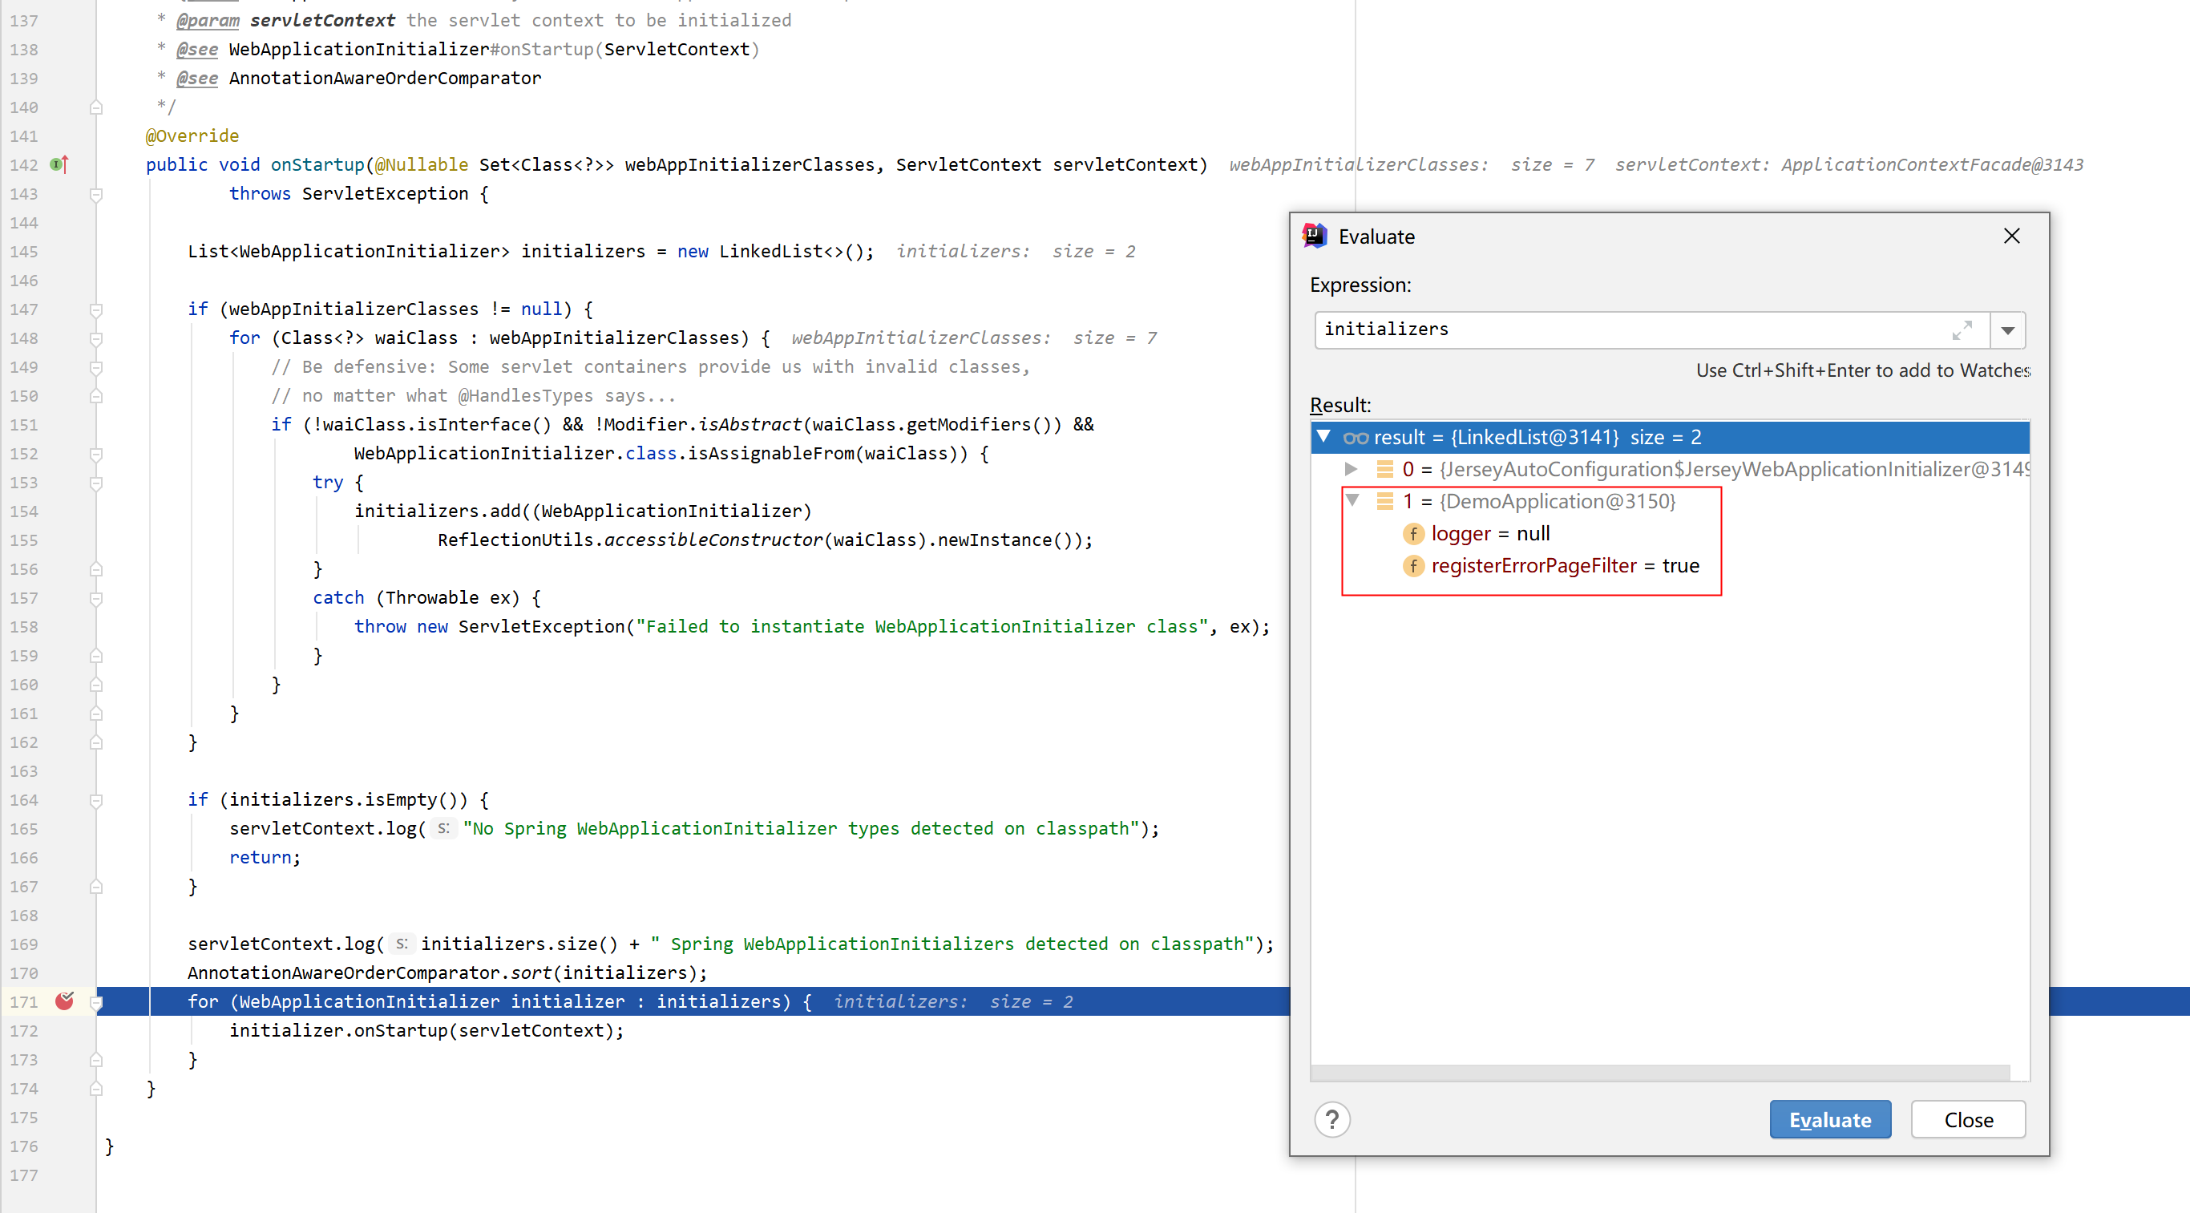Click the logger field icon

[1412, 534]
